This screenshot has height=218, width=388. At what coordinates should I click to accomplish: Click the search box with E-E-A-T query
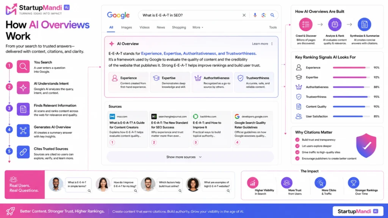point(208,15)
